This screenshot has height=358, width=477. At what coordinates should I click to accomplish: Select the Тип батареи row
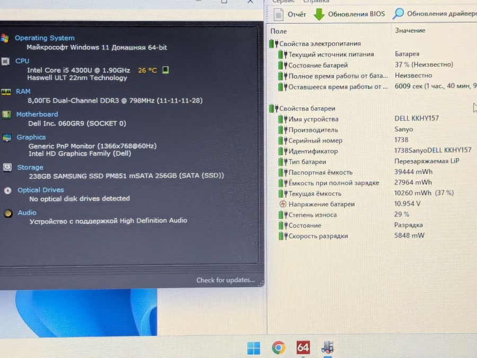[377, 161]
